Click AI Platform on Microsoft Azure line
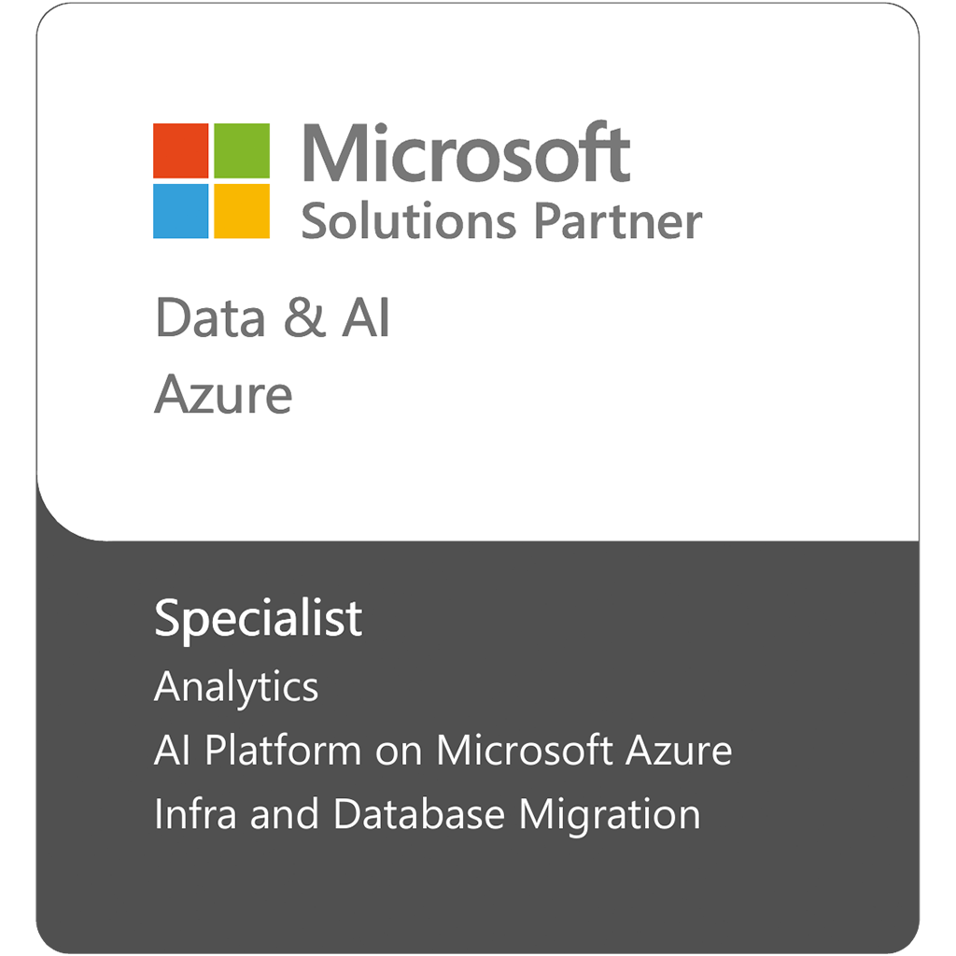The image size is (956, 956). [443, 750]
